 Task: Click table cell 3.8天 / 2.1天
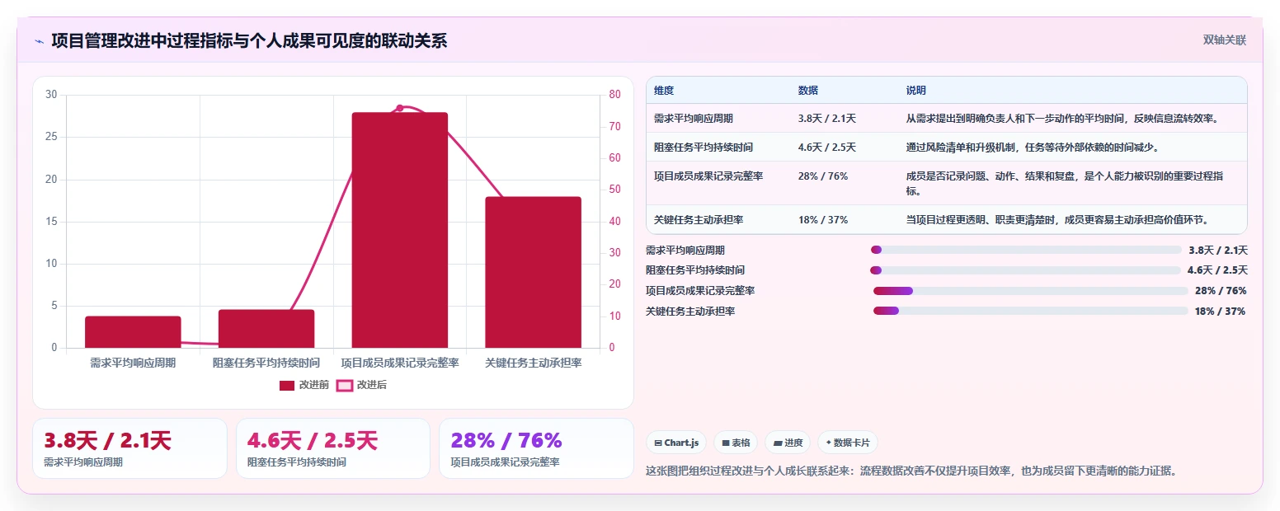click(x=827, y=119)
